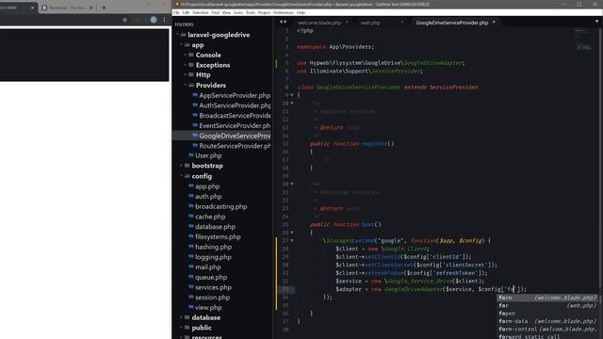Choose 'form' autocomplete suggestion

[547, 298]
